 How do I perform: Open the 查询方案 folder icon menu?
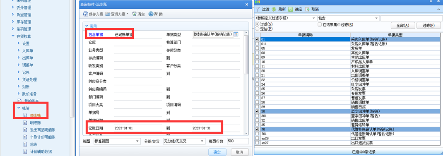tap(108, 14)
